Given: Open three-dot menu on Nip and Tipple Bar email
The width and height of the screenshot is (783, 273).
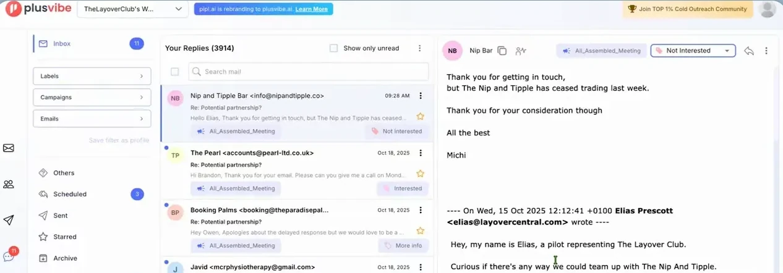Looking at the screenshot, I should (x=421, y=96).
